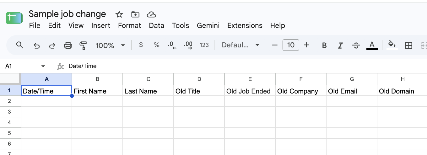Open the Gemini menu
The width and height of the screenshot is (427, 155).
coord(208,25)
